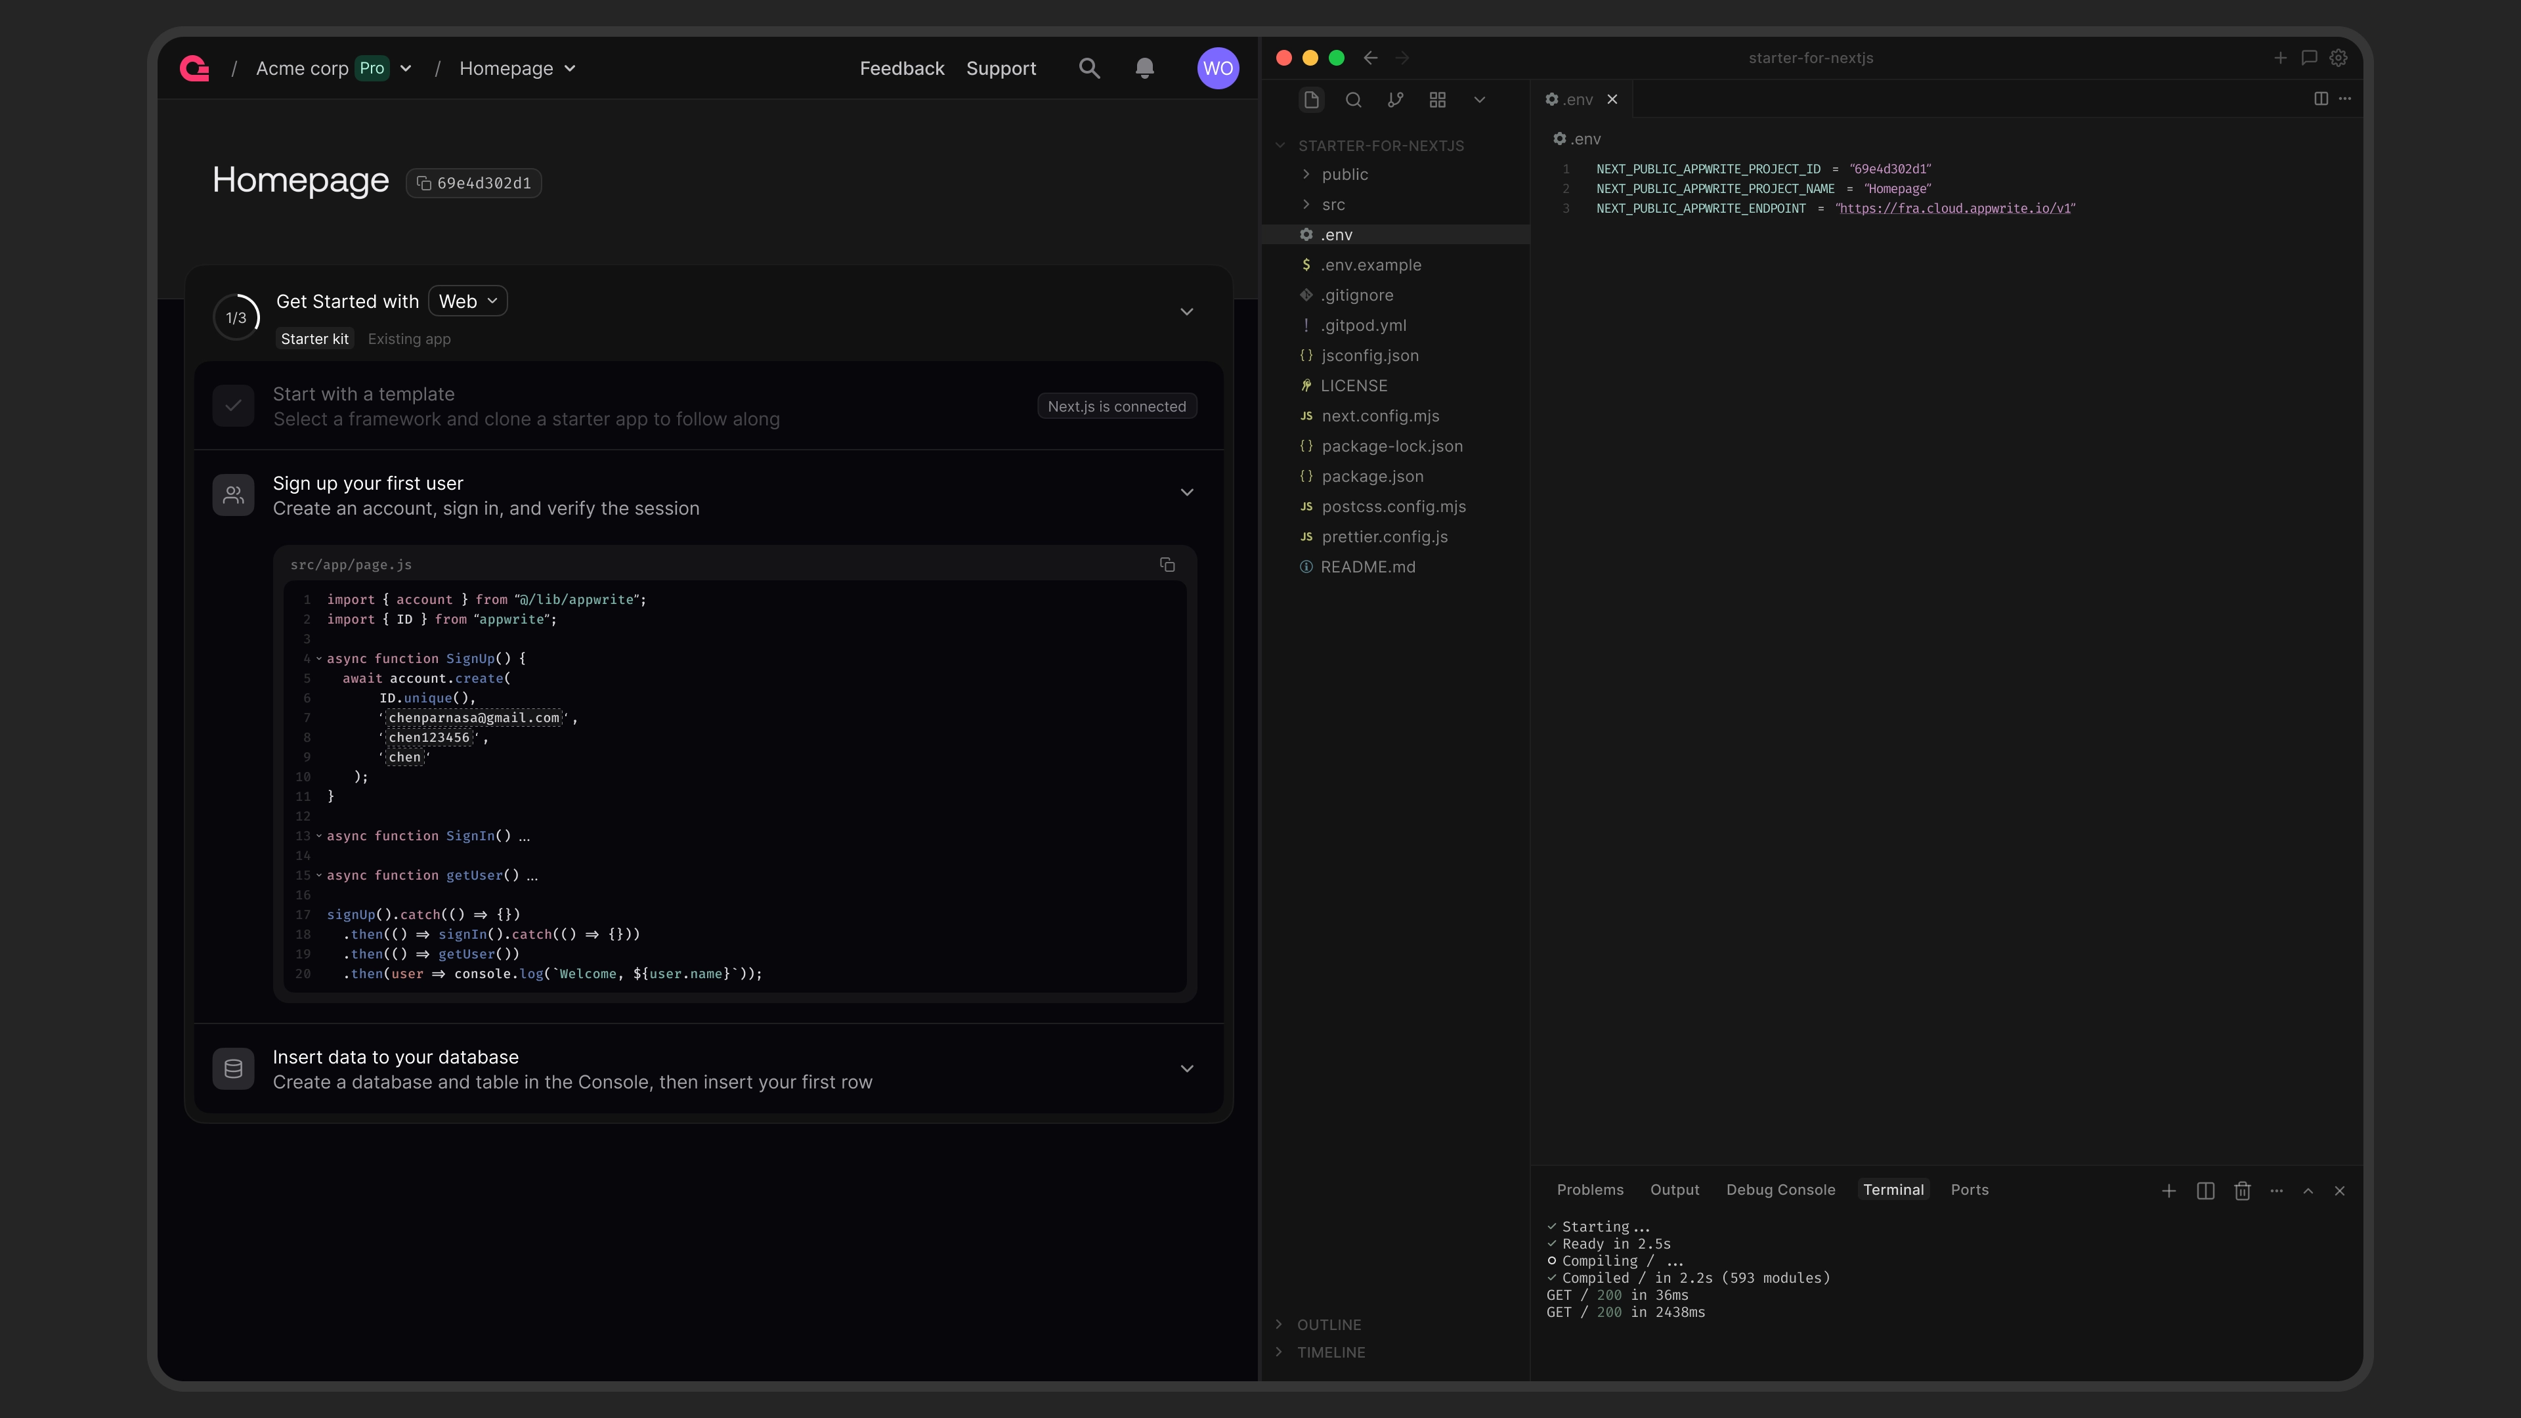
Task: Open the Acme corp organization dropdown
Action: (x=405, y=68)
